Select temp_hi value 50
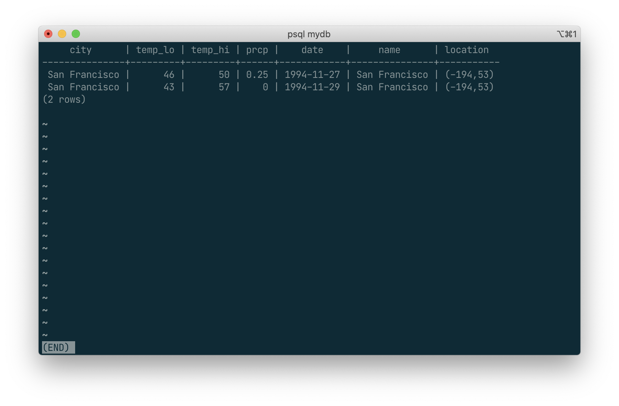The image size is (619, 406). pos(224,75)
